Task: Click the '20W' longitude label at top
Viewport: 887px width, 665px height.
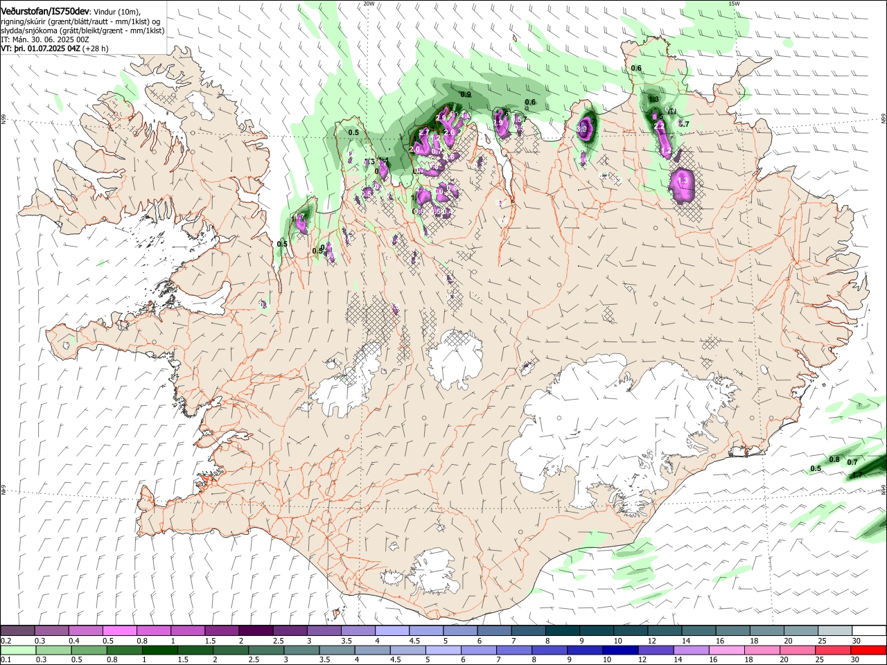Action: pos(369,3)
